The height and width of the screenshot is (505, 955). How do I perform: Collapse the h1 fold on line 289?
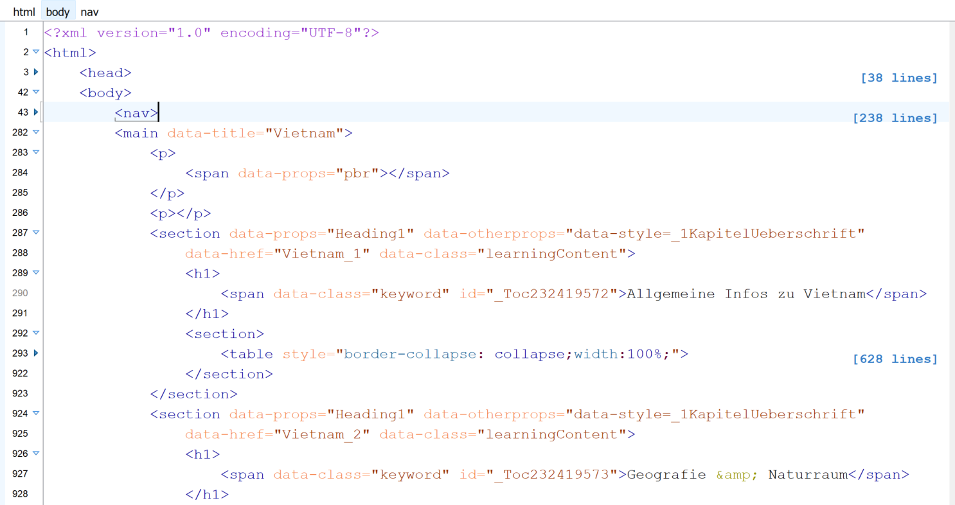click(x=36, y=272)
